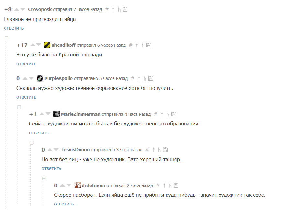This screenshot has width=301, height=210.
Task: Collapse the replies under MarieZimmerman's comment
Action: tap(32, 143)
